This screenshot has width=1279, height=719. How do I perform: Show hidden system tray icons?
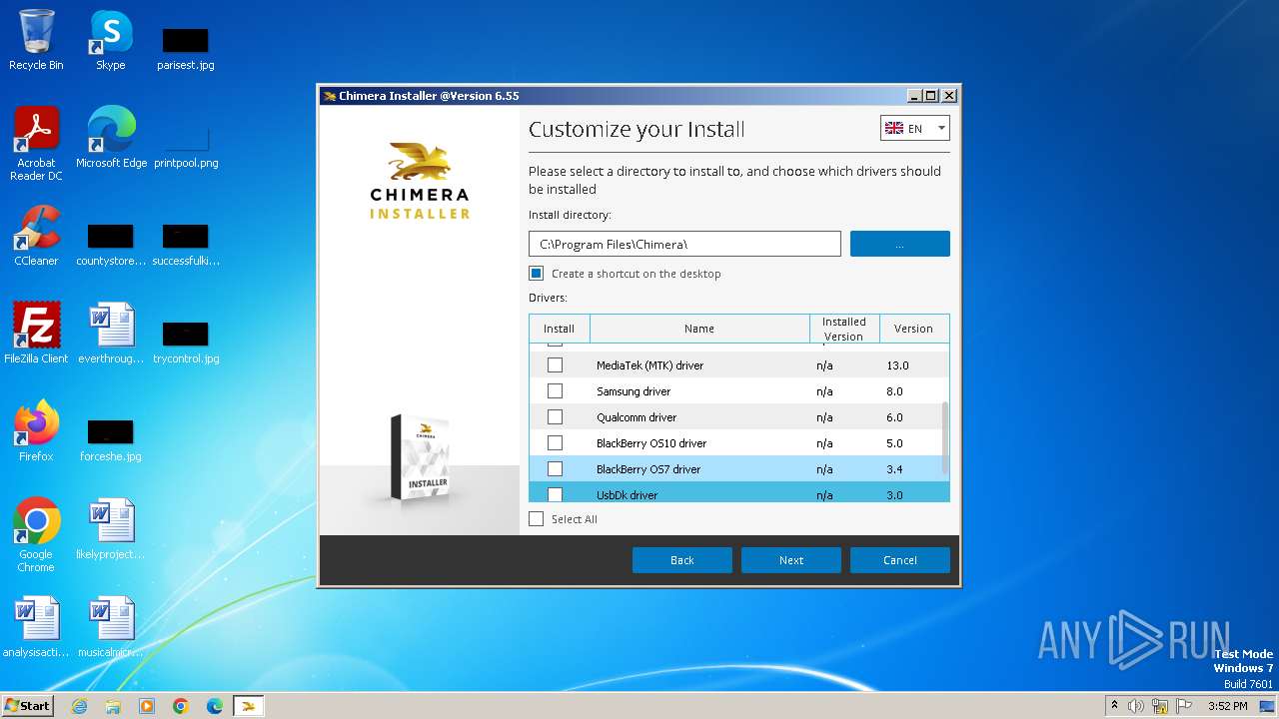click(1114, 706)
